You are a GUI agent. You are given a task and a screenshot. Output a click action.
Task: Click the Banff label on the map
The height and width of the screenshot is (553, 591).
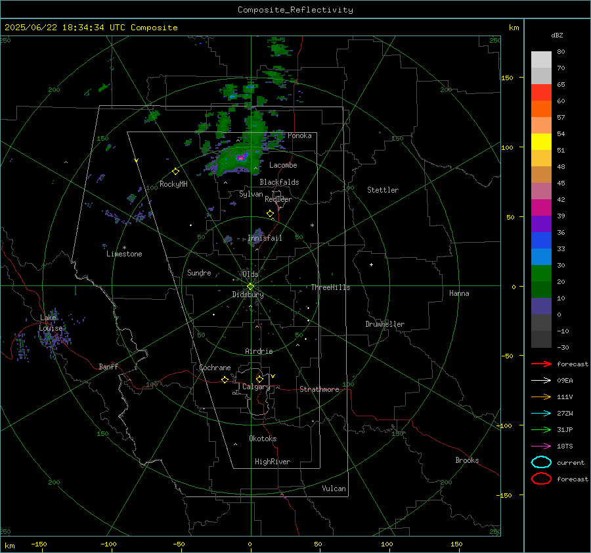coord(108,366)
